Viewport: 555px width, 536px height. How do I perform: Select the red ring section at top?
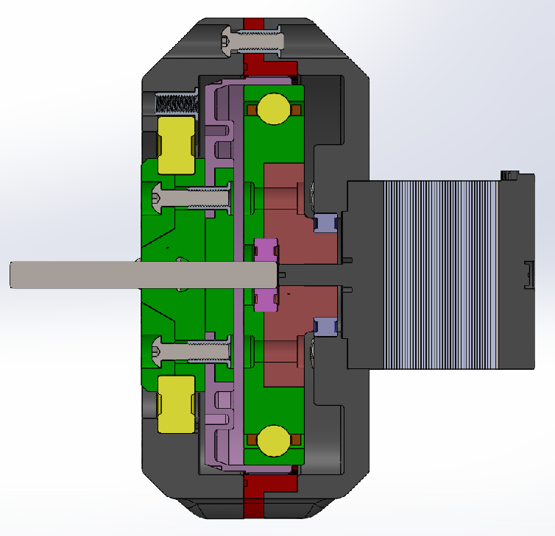pyautogui.click(x=254, y=65)
